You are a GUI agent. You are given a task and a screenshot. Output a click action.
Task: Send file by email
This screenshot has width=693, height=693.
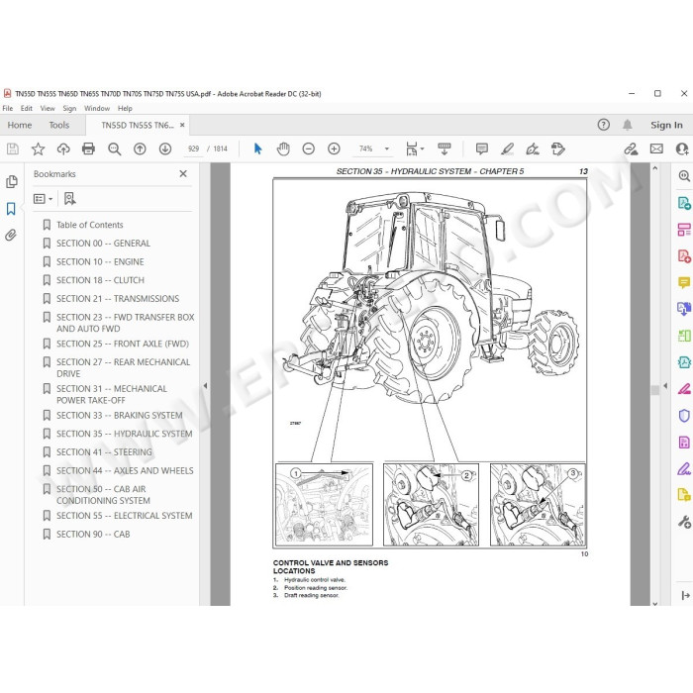656,148
